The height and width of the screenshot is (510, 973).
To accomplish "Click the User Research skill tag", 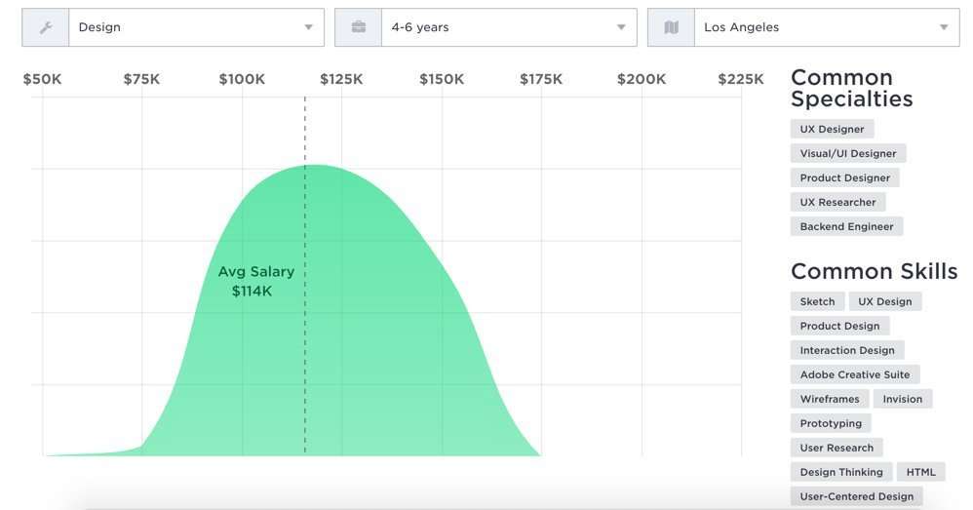I will pos(837,448).
